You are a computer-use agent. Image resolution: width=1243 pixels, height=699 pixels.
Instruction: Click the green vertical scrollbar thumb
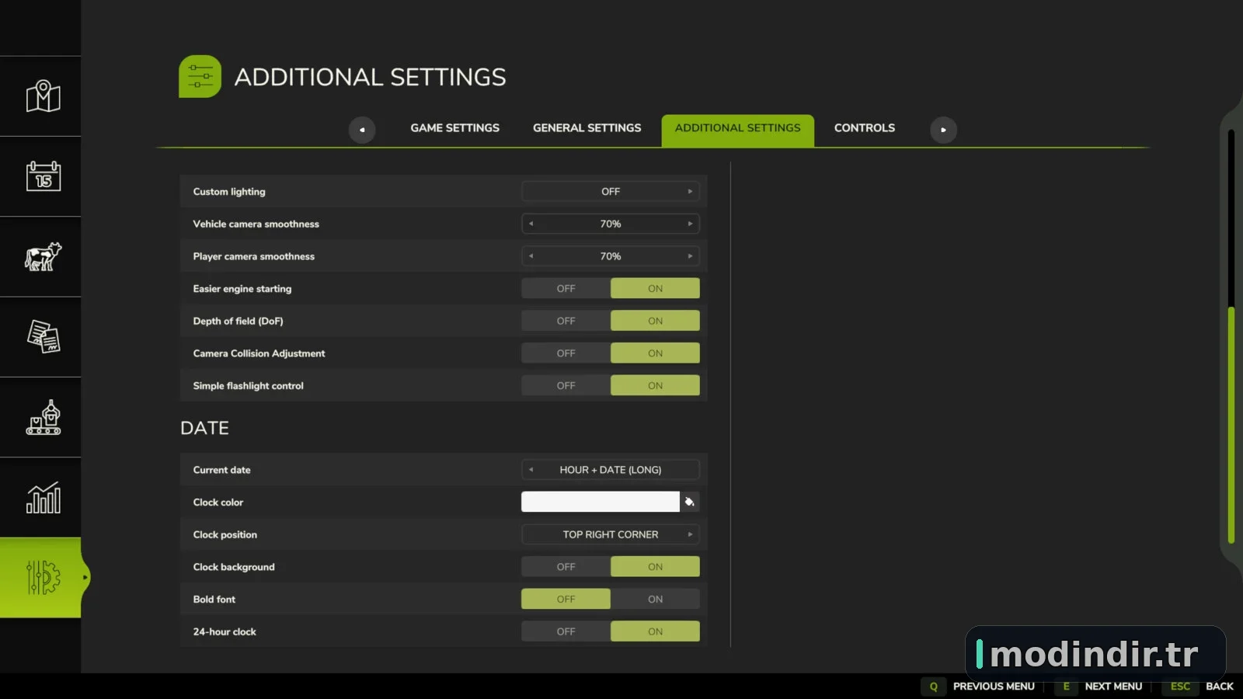(1231, 425)
